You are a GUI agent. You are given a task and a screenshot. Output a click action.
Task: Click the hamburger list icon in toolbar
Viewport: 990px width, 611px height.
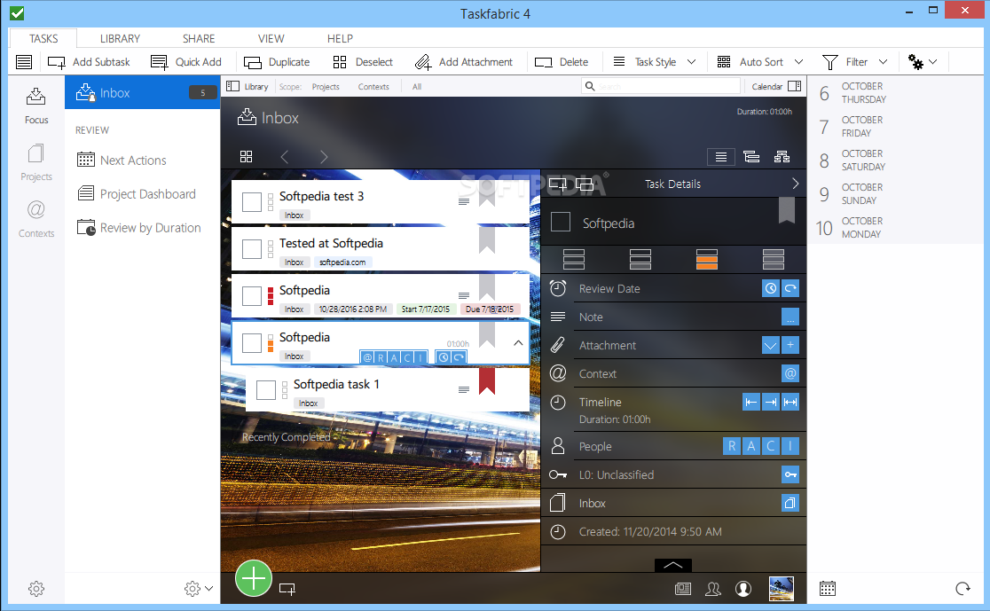(x=24, y=62)
